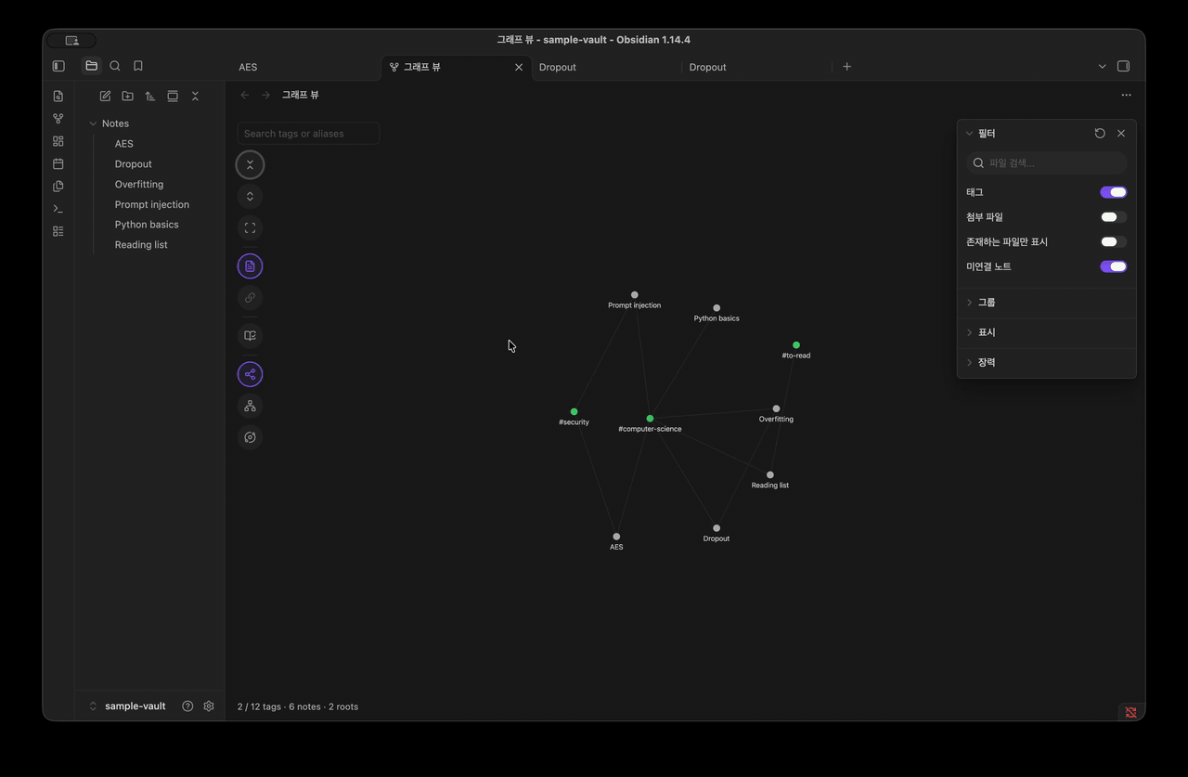Click the Search tags or aliases field
This screenshot has width=1188, height=777.
coord(308,134)
